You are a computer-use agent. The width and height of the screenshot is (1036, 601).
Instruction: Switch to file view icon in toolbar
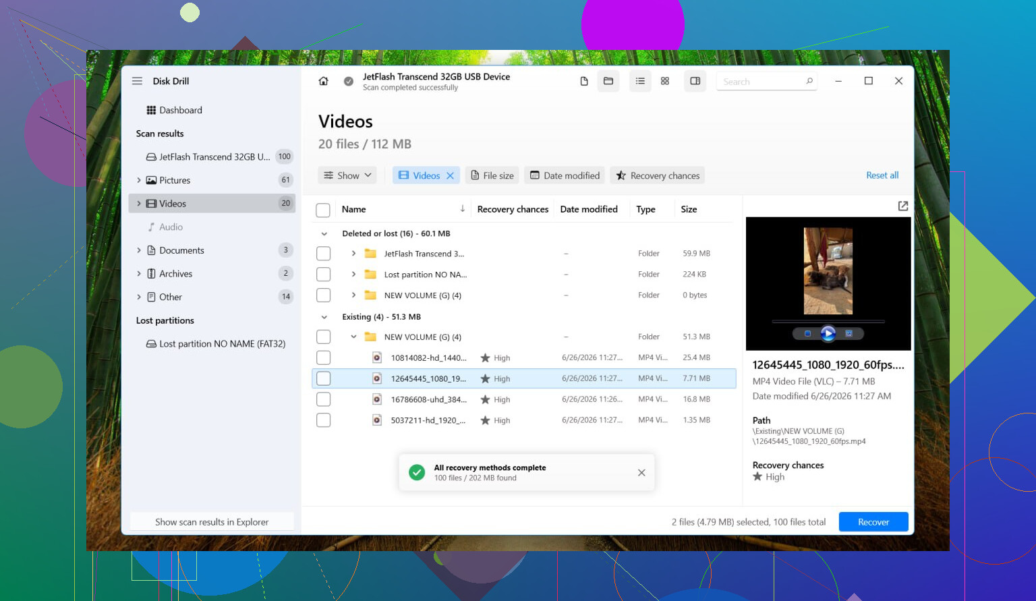coord(584,81)
